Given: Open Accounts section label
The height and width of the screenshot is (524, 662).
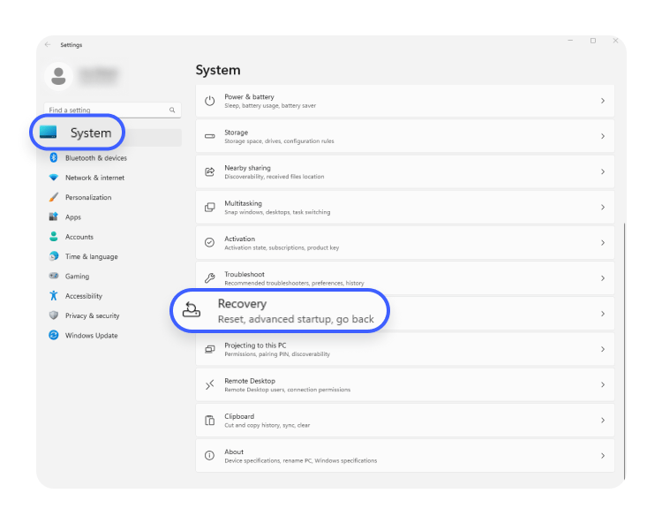Looking at the screenshot, I should [79, 237].
